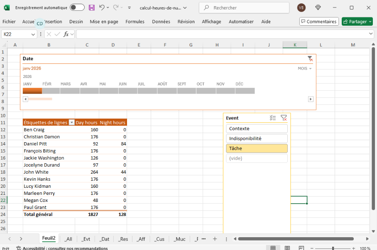377x250 pixels.
Task: Expand the Name Box dropdown
Action: (34, 34)
